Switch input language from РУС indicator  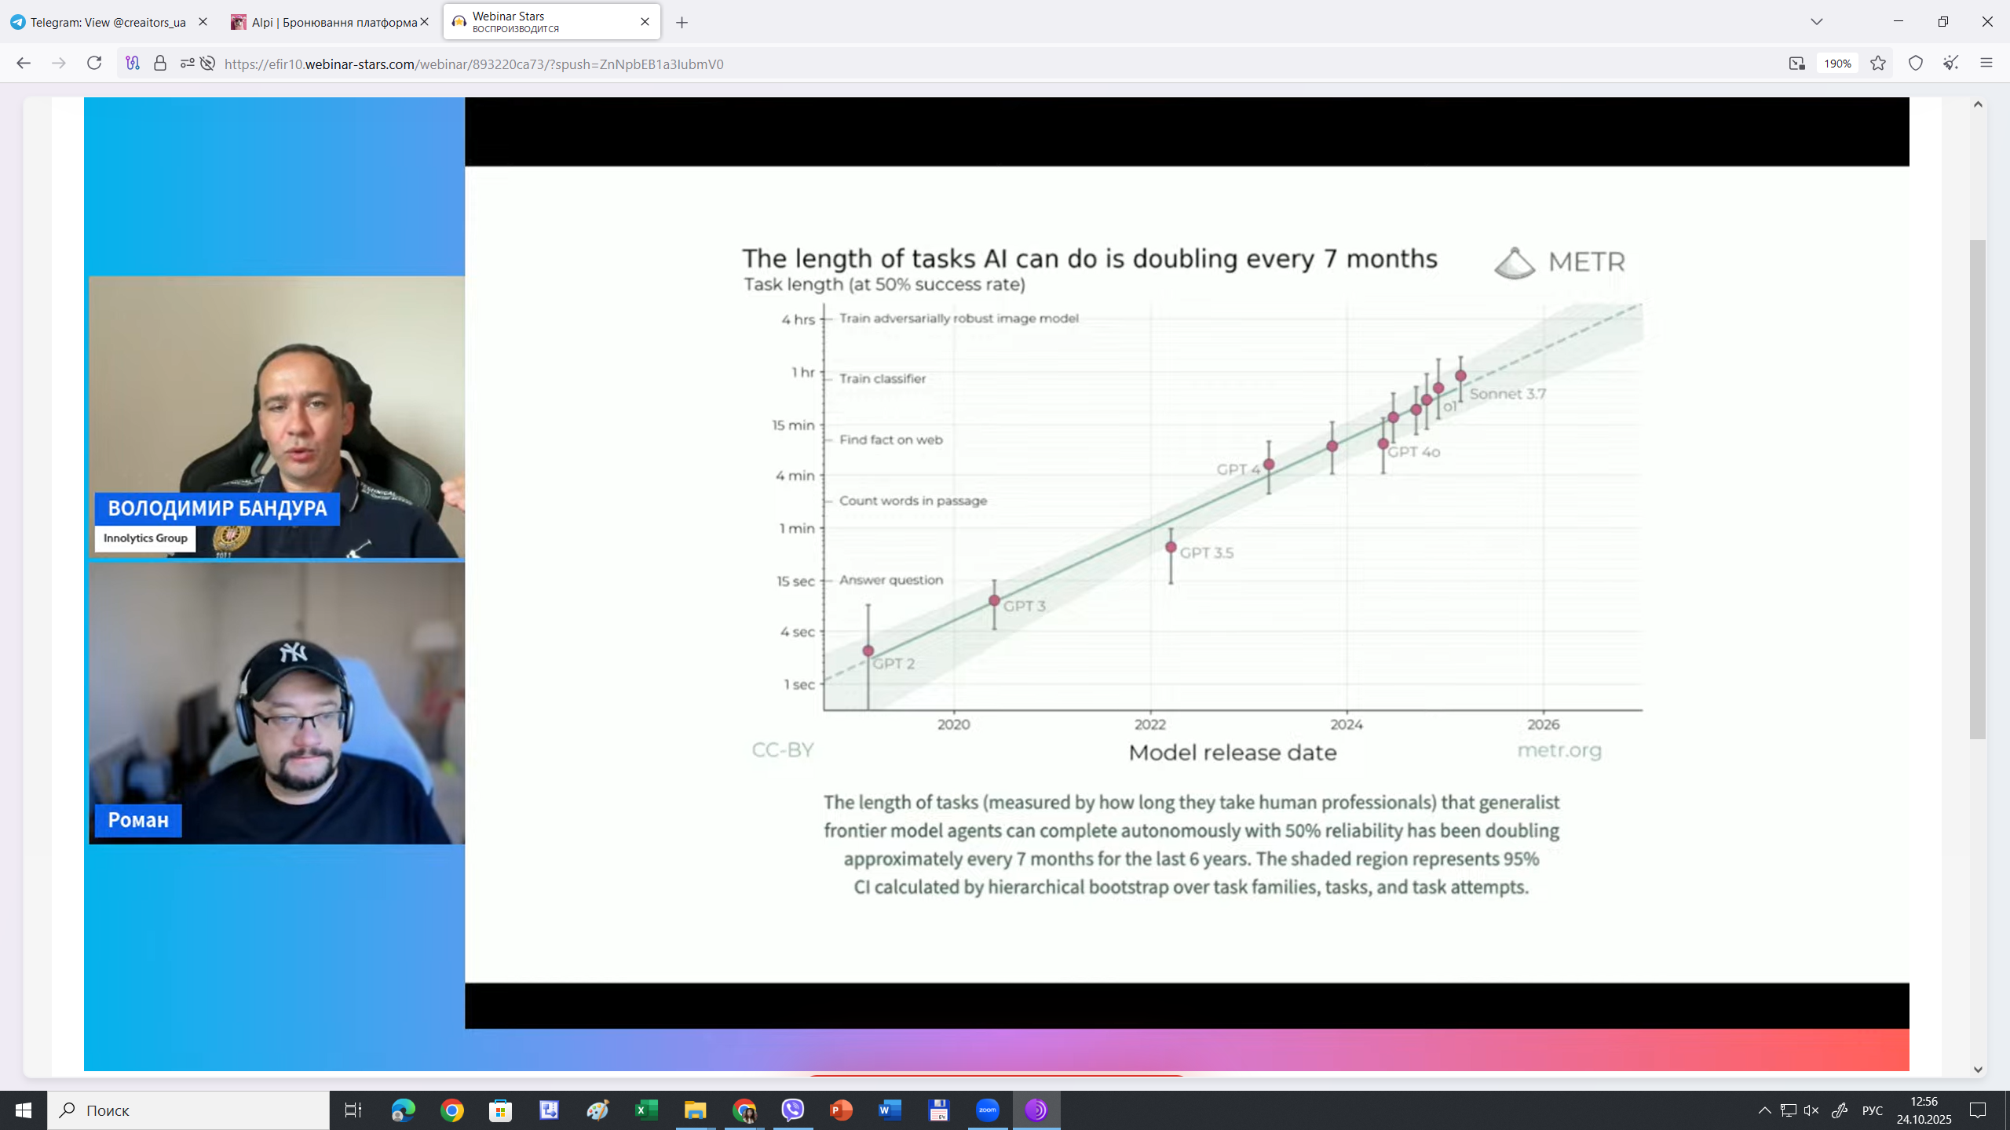[1873, 1110]
